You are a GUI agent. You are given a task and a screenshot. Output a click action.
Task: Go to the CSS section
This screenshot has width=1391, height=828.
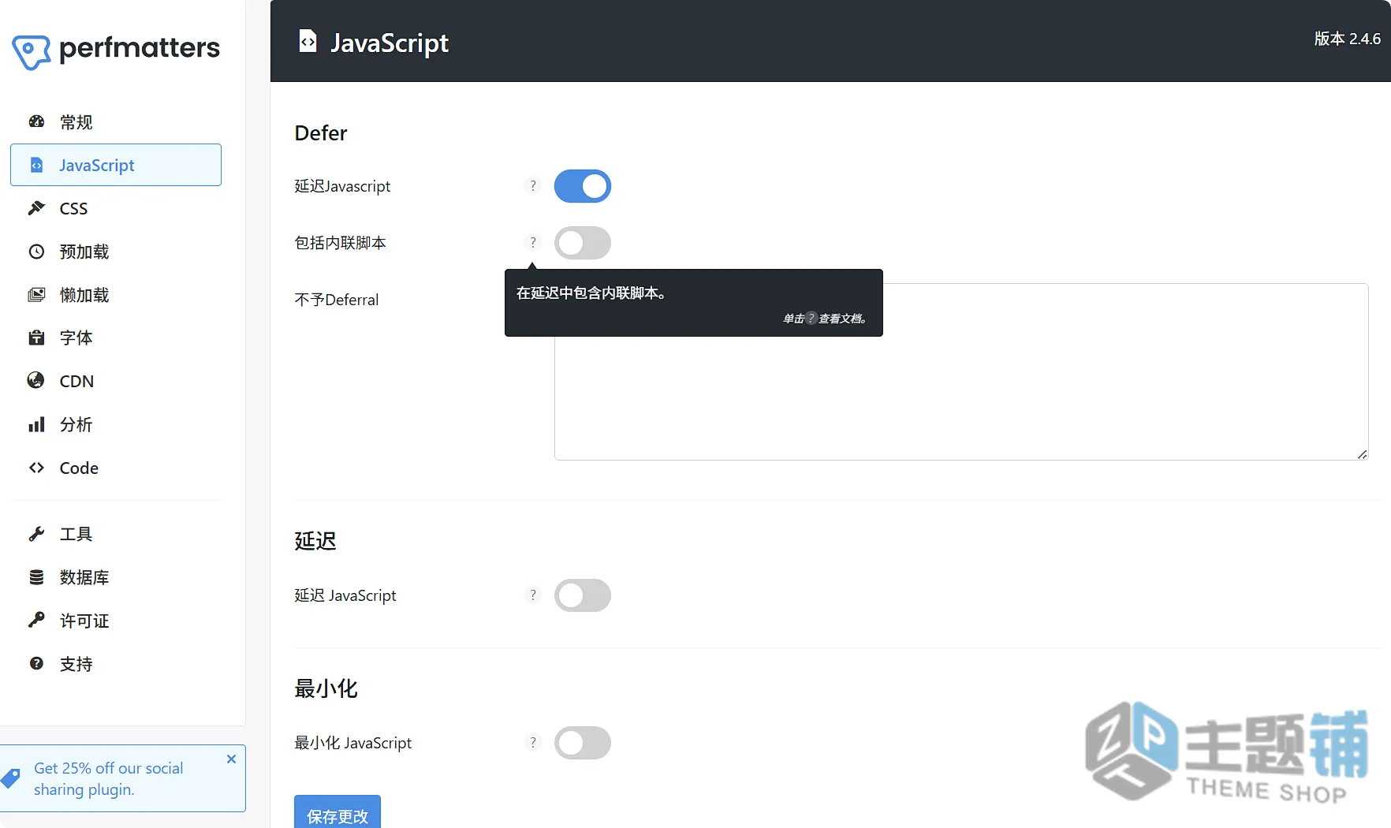tap(116, 208)
